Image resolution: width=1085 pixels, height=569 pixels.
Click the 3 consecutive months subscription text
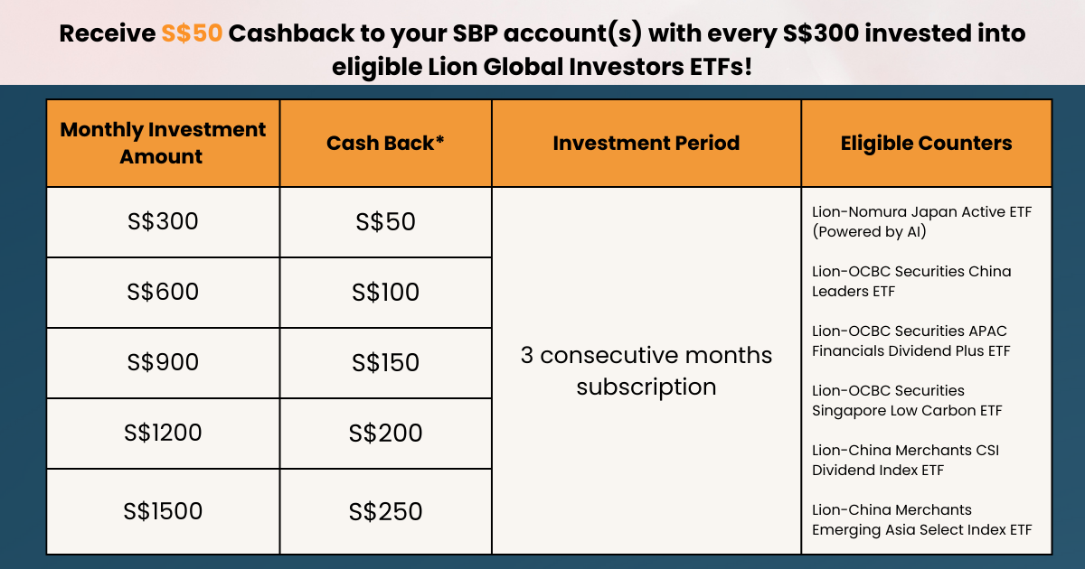[646, 371]
